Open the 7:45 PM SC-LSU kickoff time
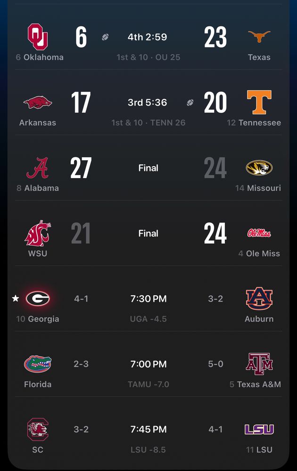The width and height of the screenshot is (297, 471). (x=148, y=430)
